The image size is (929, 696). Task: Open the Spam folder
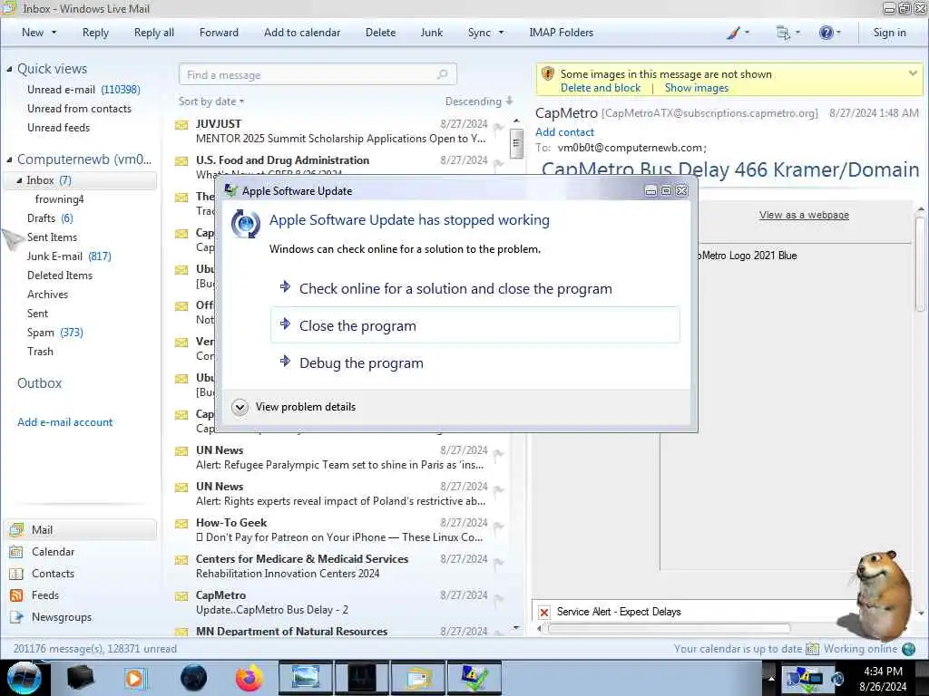[x=54, y=333]
